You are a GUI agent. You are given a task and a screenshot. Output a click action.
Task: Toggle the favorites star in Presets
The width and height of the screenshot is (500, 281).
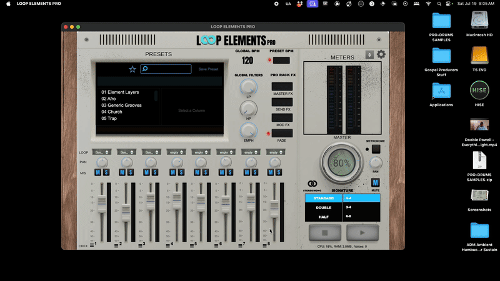tap(132, 69)
